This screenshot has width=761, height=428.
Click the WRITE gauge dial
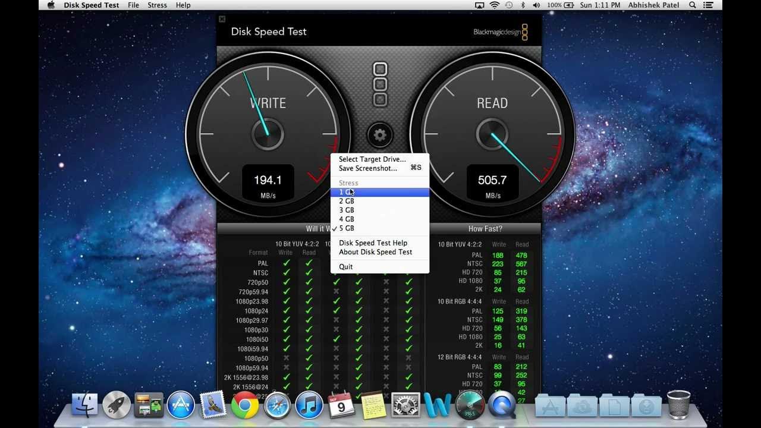pos(268,134)
